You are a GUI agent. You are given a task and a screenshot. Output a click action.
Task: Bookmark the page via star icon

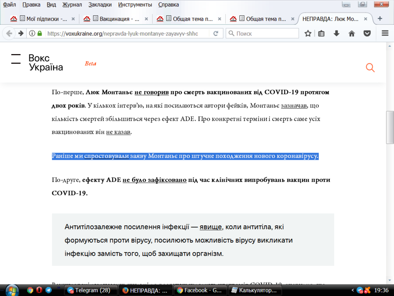click(x=308, y=33)
